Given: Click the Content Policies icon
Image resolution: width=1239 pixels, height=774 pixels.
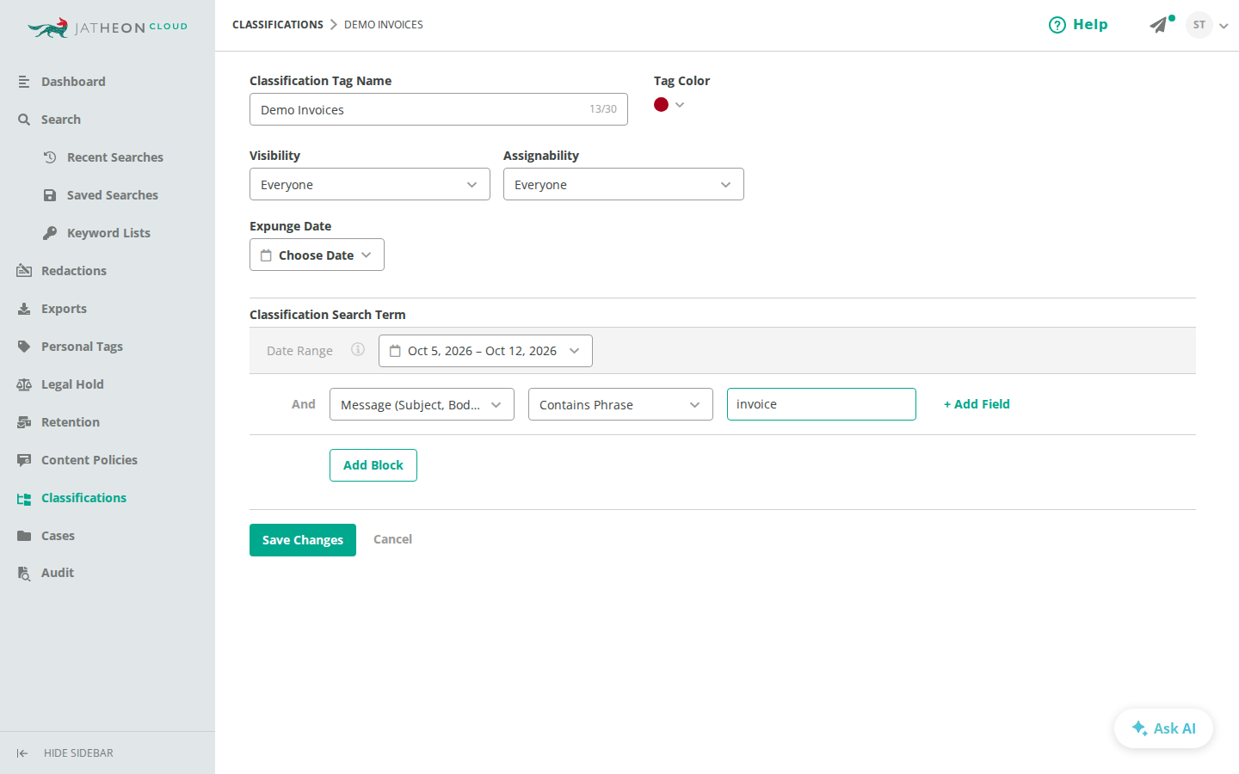Looking at the screenshot, I should (x=24, y=460).
